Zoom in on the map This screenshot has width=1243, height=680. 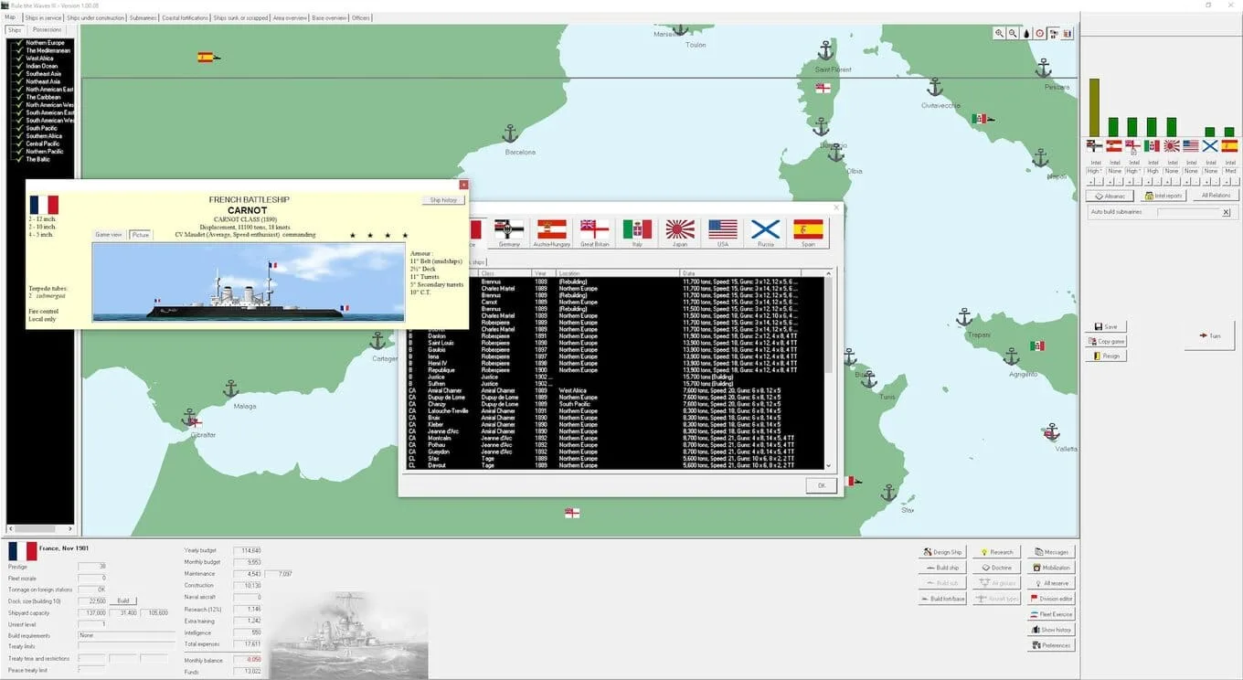click(999, 34)
